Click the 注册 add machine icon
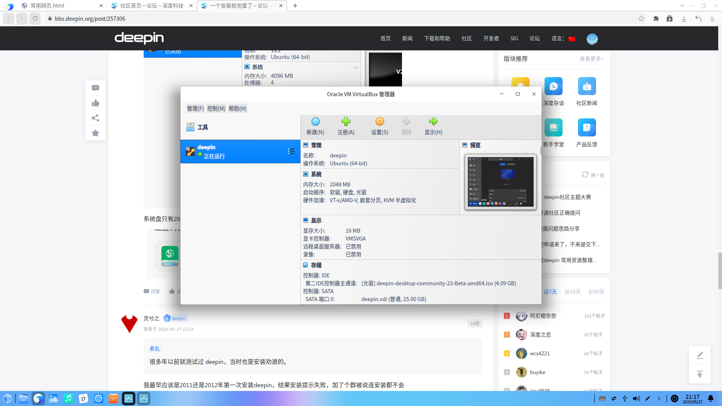The height and width of the screenshot is (406, 722). tap(346, 126)
